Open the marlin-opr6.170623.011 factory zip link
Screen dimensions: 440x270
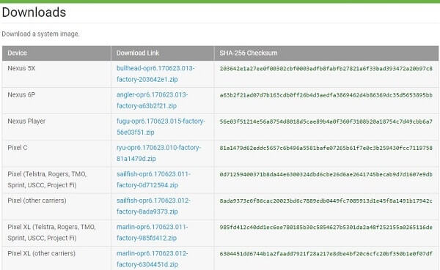tap(152, 233)
